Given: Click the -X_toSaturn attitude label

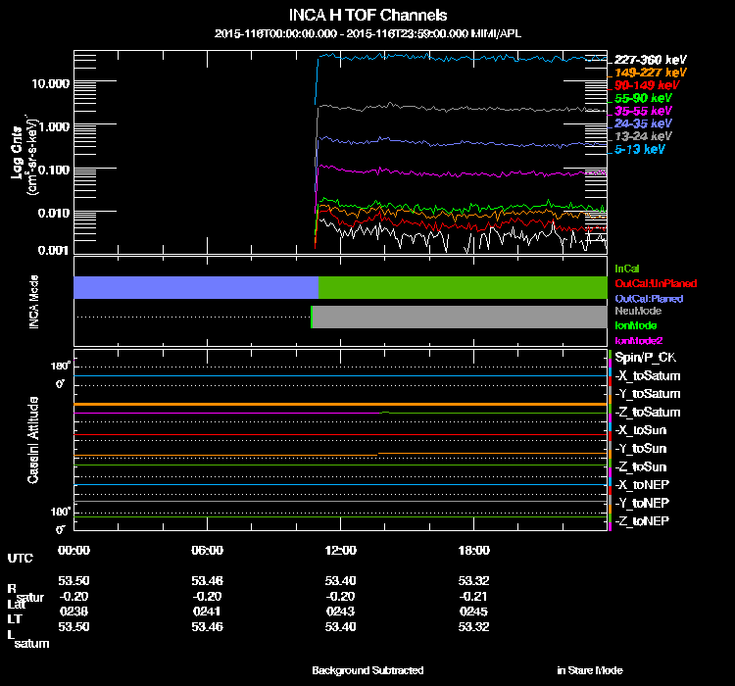Looking at the screenshot, I should click(648, 375).
